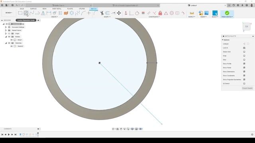Activate the Move/Copy arrows tool
The height and width of the screenshot is (143, 255).
click(x=119, y=13)
